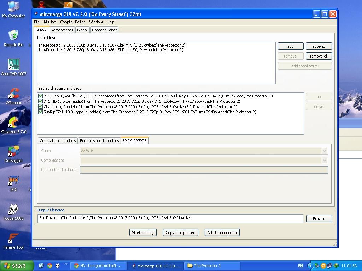The image size is (362, 271).
Task: Open the Compression dropdown
Action: [x=325, y=161]
